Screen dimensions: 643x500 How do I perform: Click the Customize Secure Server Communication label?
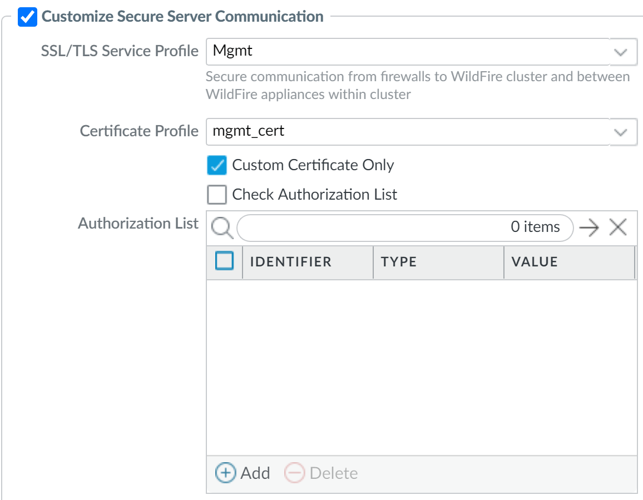[x=182, y=17]
